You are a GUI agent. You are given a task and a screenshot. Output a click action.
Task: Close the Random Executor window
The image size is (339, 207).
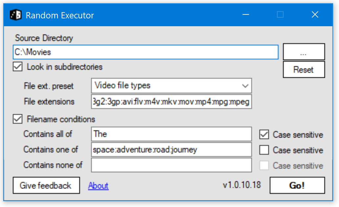(x=315, y=15)
